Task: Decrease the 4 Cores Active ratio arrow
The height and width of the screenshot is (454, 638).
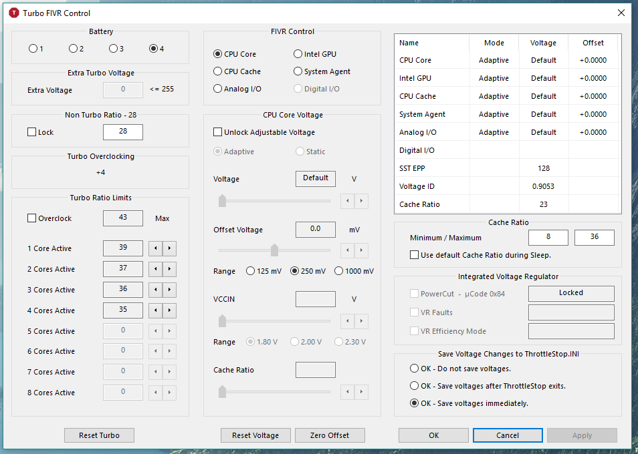Action: tap(155, 310)
